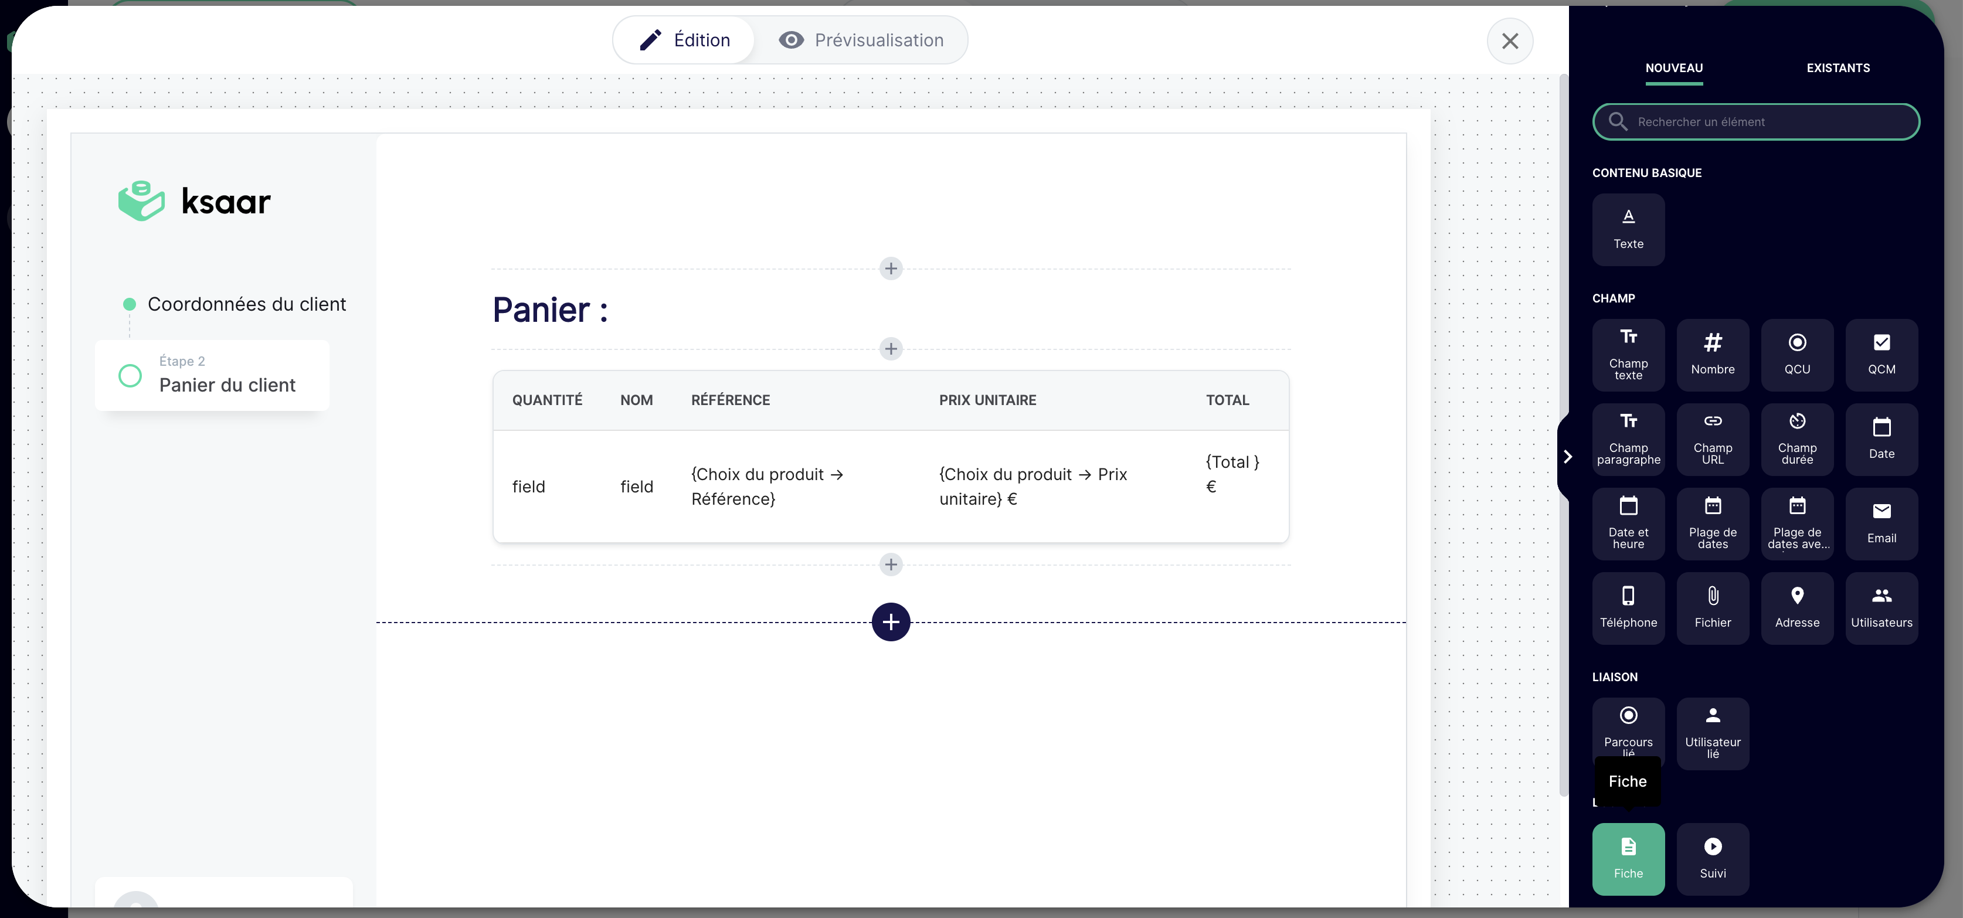The height and width of the screenshot is (918, 1963).
Task: Add a Champ durée field
Action: tap(1797, 440)
